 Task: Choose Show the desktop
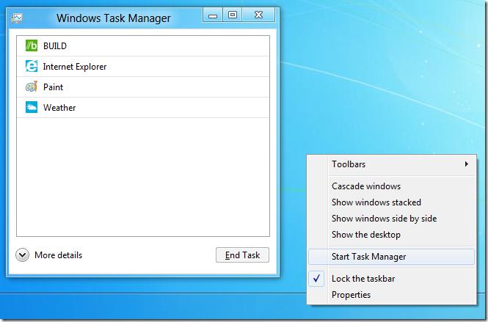[x=392, y=235]
